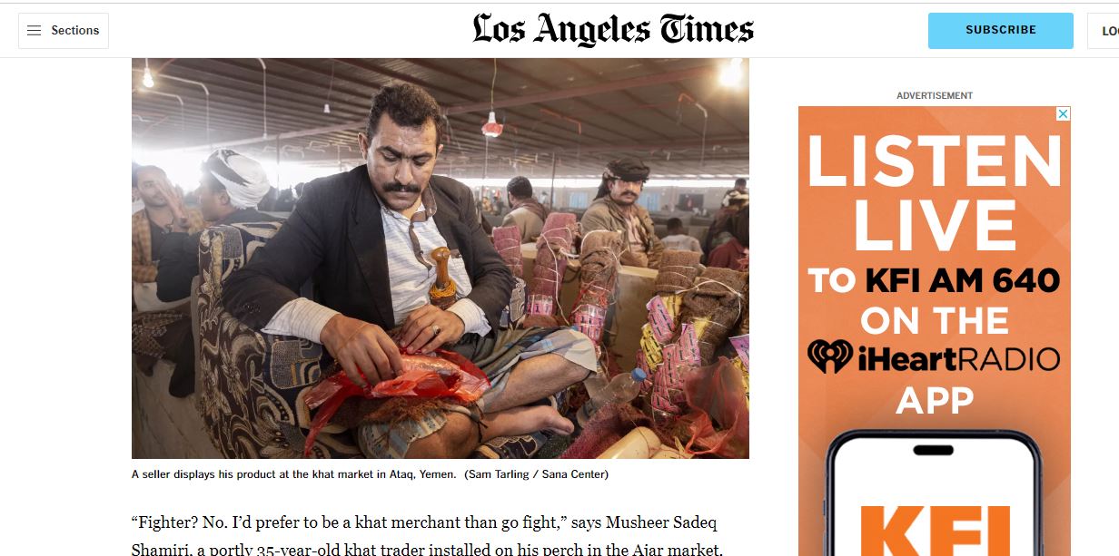Click the 'APP' text in the ad

coord(935,400)
